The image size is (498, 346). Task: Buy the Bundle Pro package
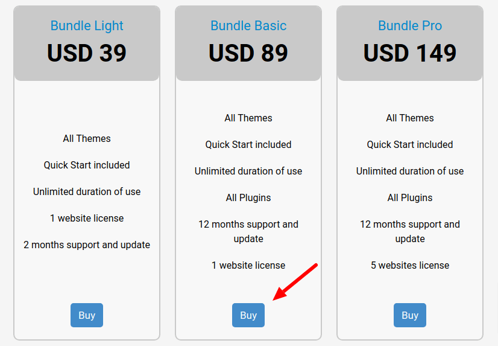click(410, 315)
